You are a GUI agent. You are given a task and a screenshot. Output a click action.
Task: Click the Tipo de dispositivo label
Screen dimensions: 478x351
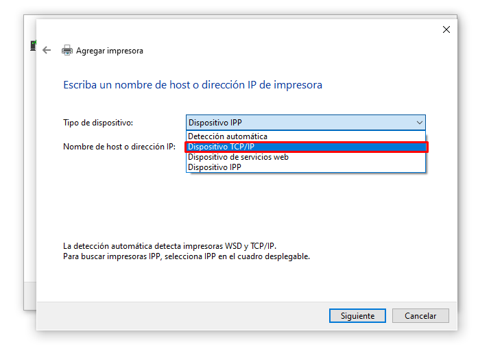tap(98, 123)
